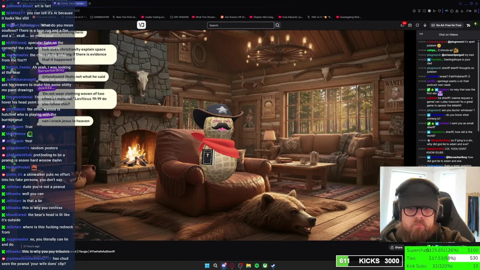Click the chat bubble icon right of messages
The height and width of the screenshot is (270, 480).
[417, 25]
